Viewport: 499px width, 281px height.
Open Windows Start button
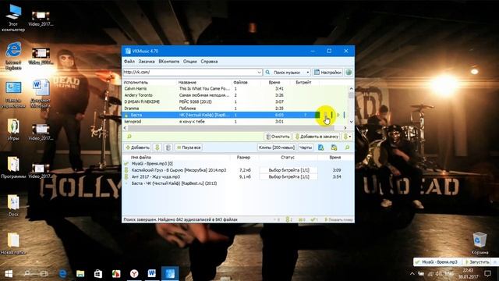tap(9, 273)
